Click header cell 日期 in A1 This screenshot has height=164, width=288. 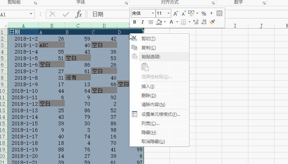(x=24, y=32)
